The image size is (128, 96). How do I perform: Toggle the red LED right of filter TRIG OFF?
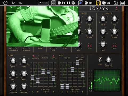tap(53, 56)
